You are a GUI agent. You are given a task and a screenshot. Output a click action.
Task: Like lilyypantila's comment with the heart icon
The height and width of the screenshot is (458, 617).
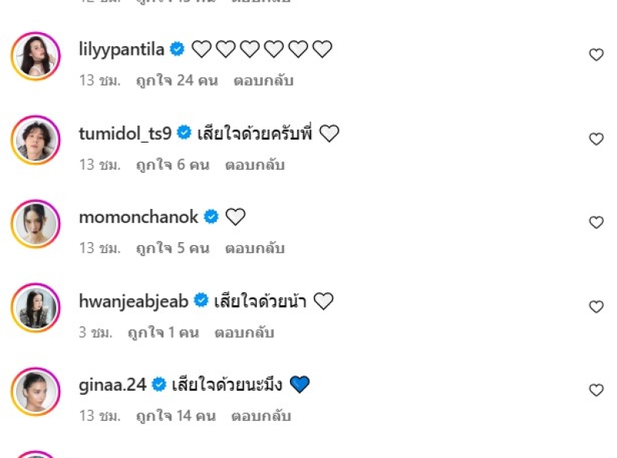(595, 55)
